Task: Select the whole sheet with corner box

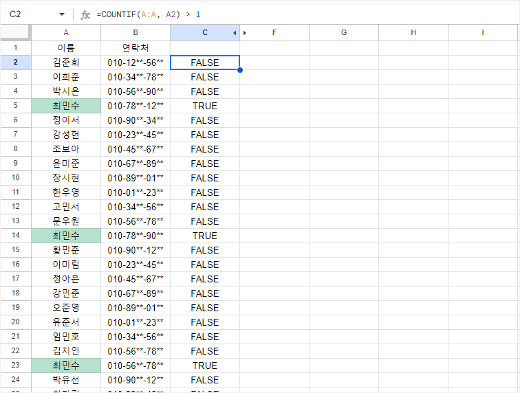Action: (15, 32)
